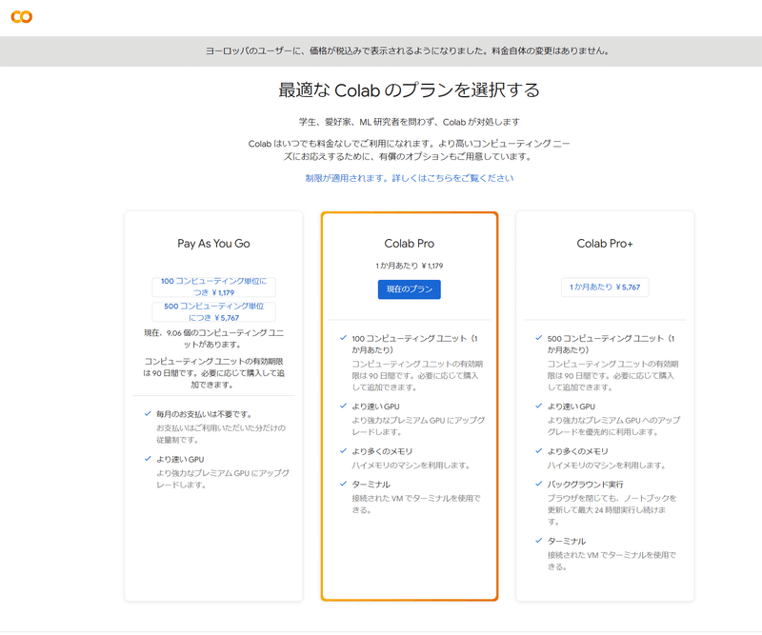Open the restrictions details link
This screenshot has width=762, height=635.
click(410, 178)
